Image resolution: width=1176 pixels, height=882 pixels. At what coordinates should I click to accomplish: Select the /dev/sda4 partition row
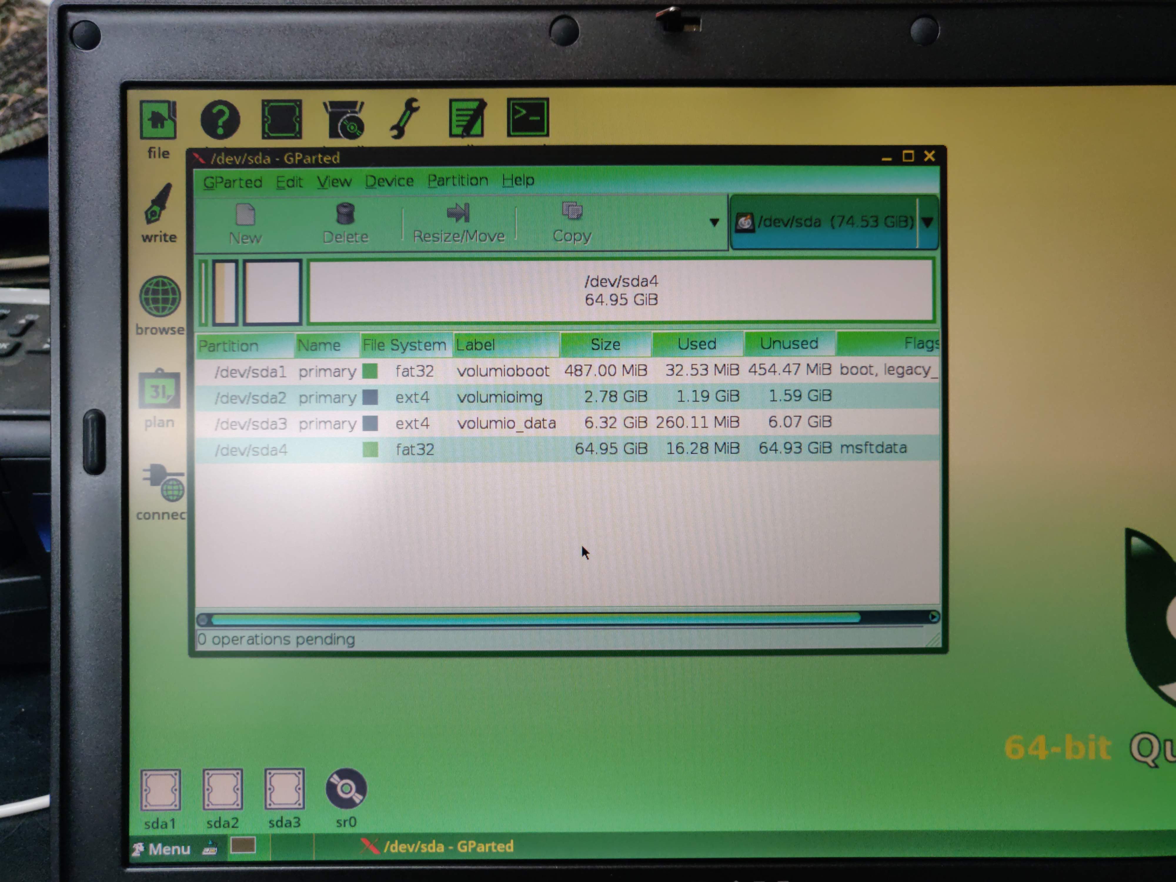click(567, 449)
